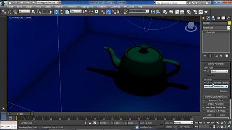Viewport: 232px width, 130px height.
Task: Open the Utilities hammer panel tab
Action: [x=228, y=18]
